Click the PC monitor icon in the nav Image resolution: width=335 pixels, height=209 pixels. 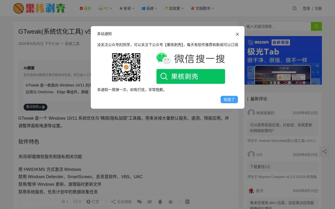pos(100,8)
